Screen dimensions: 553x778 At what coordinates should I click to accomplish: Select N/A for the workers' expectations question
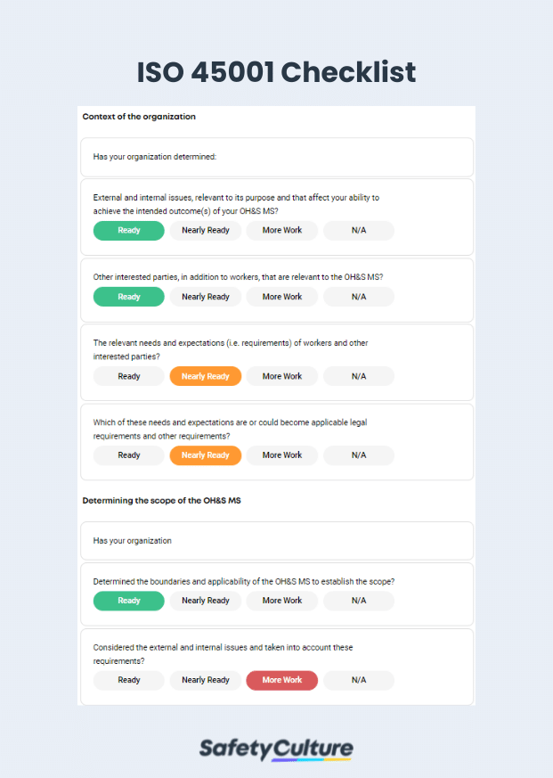[358, 376]
